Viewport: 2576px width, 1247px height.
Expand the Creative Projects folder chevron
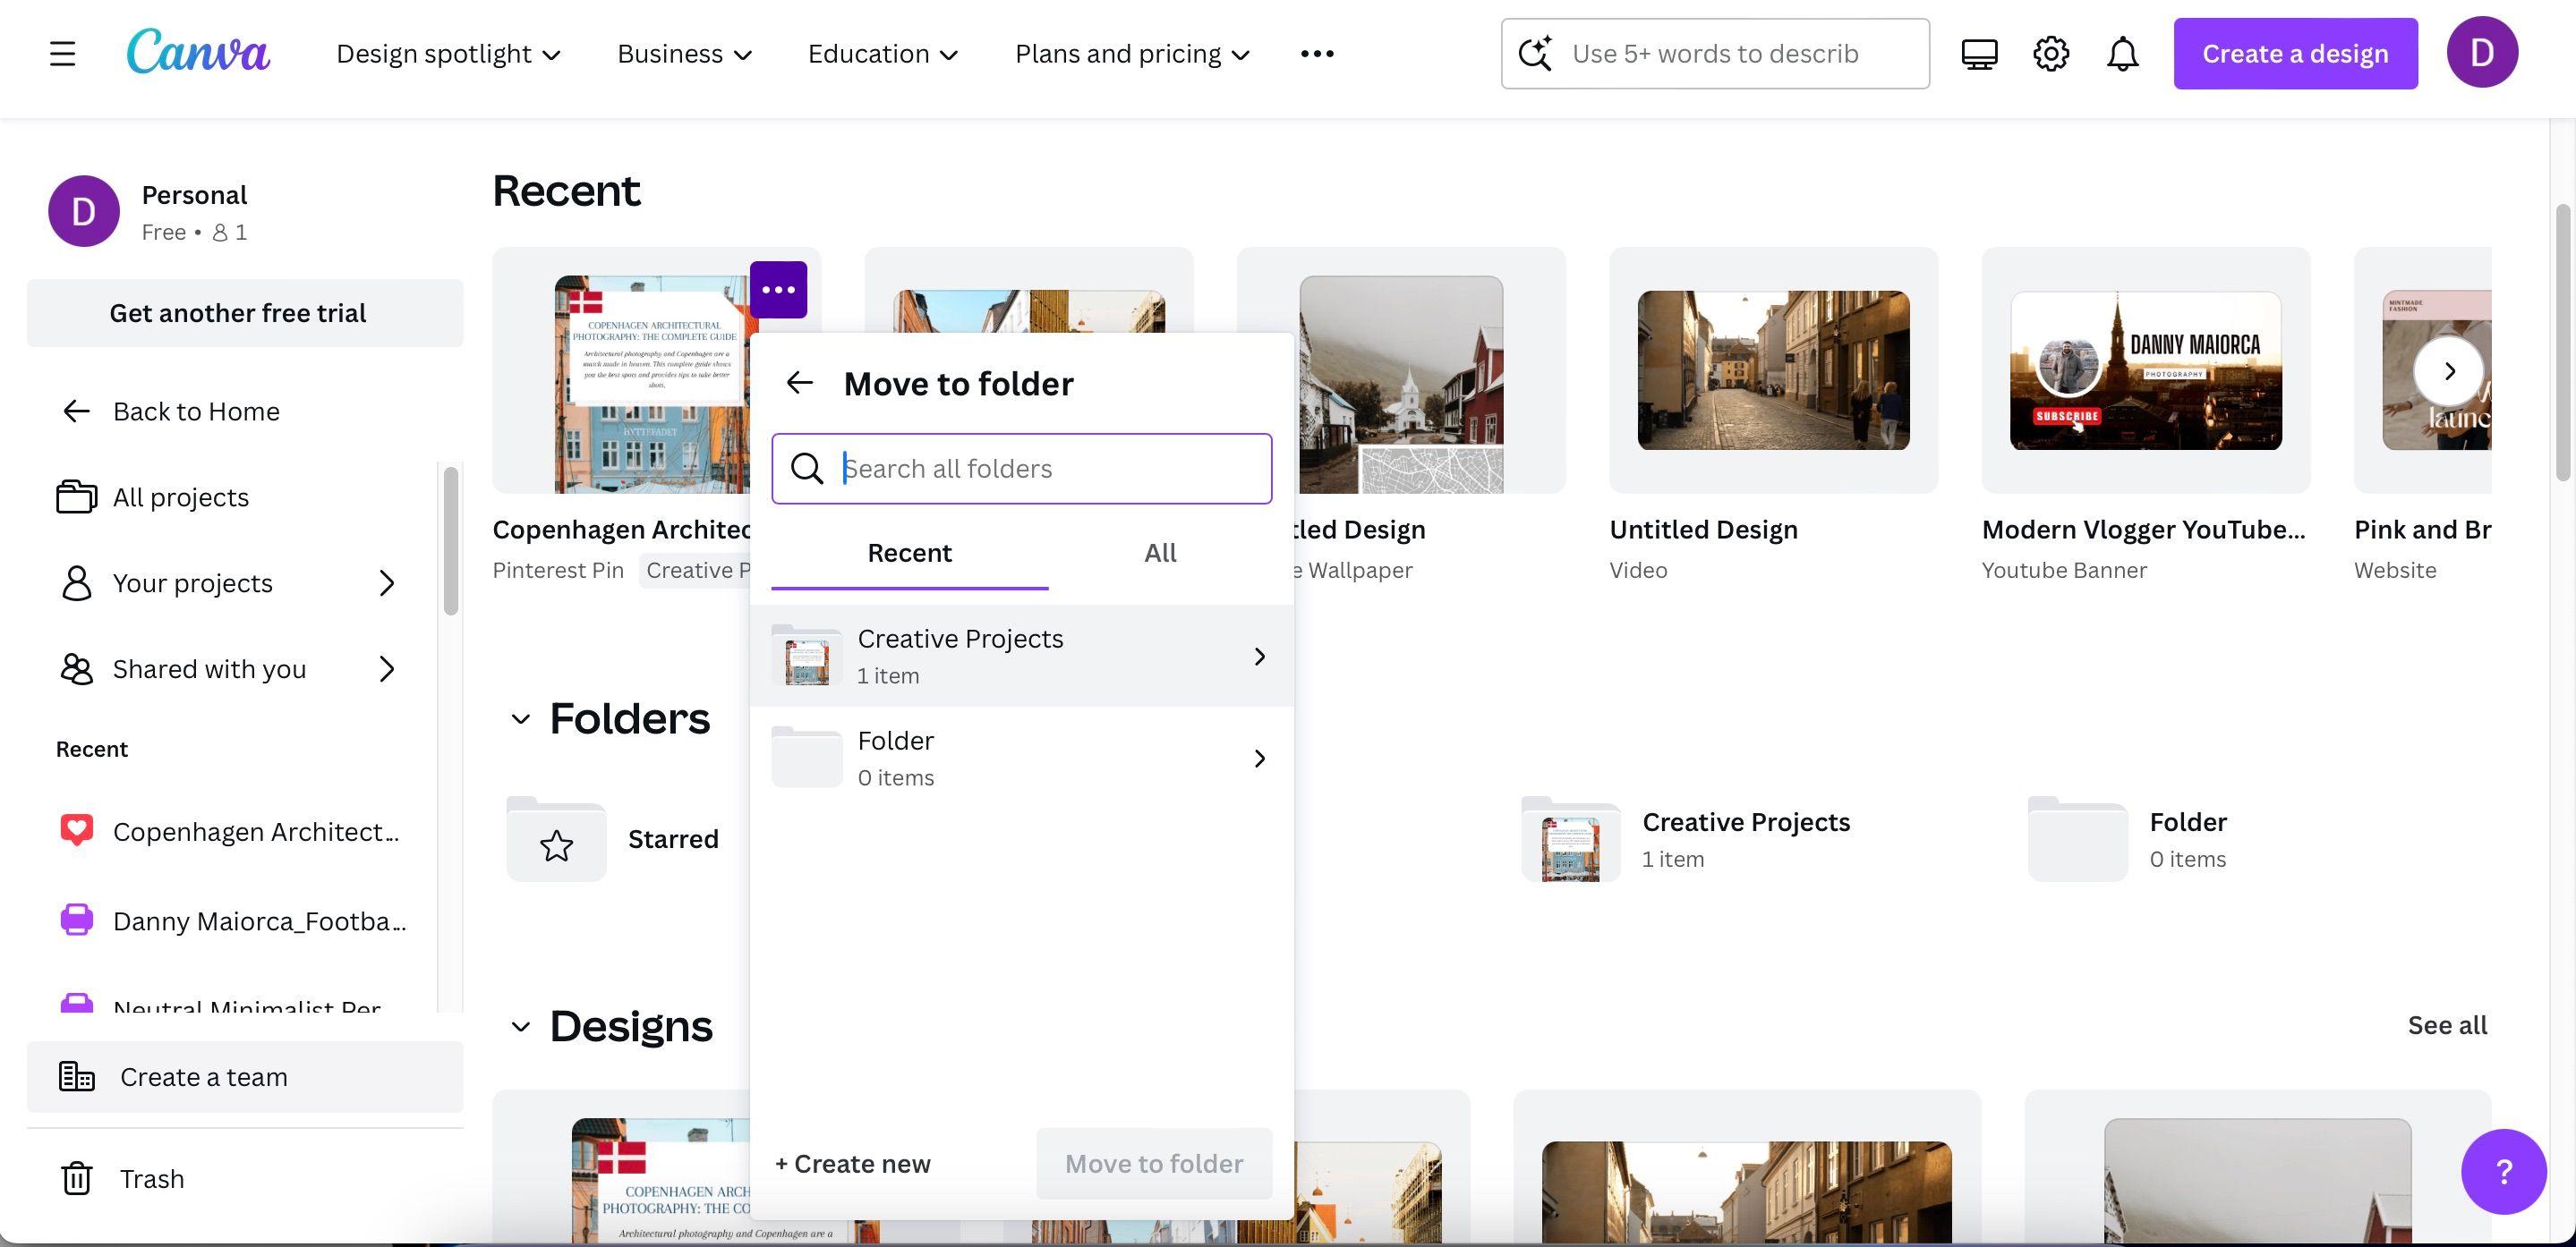1259,656
